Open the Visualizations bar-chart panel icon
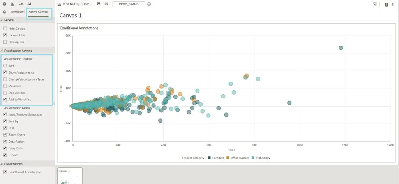This screenshot has width=399, height=184. [12, 4]
